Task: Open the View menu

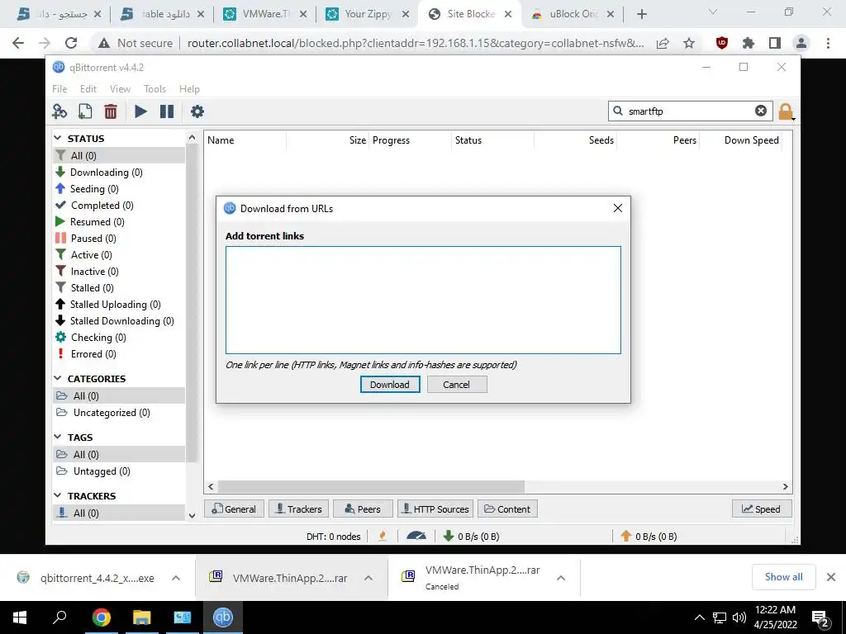Action: point(120,88)
